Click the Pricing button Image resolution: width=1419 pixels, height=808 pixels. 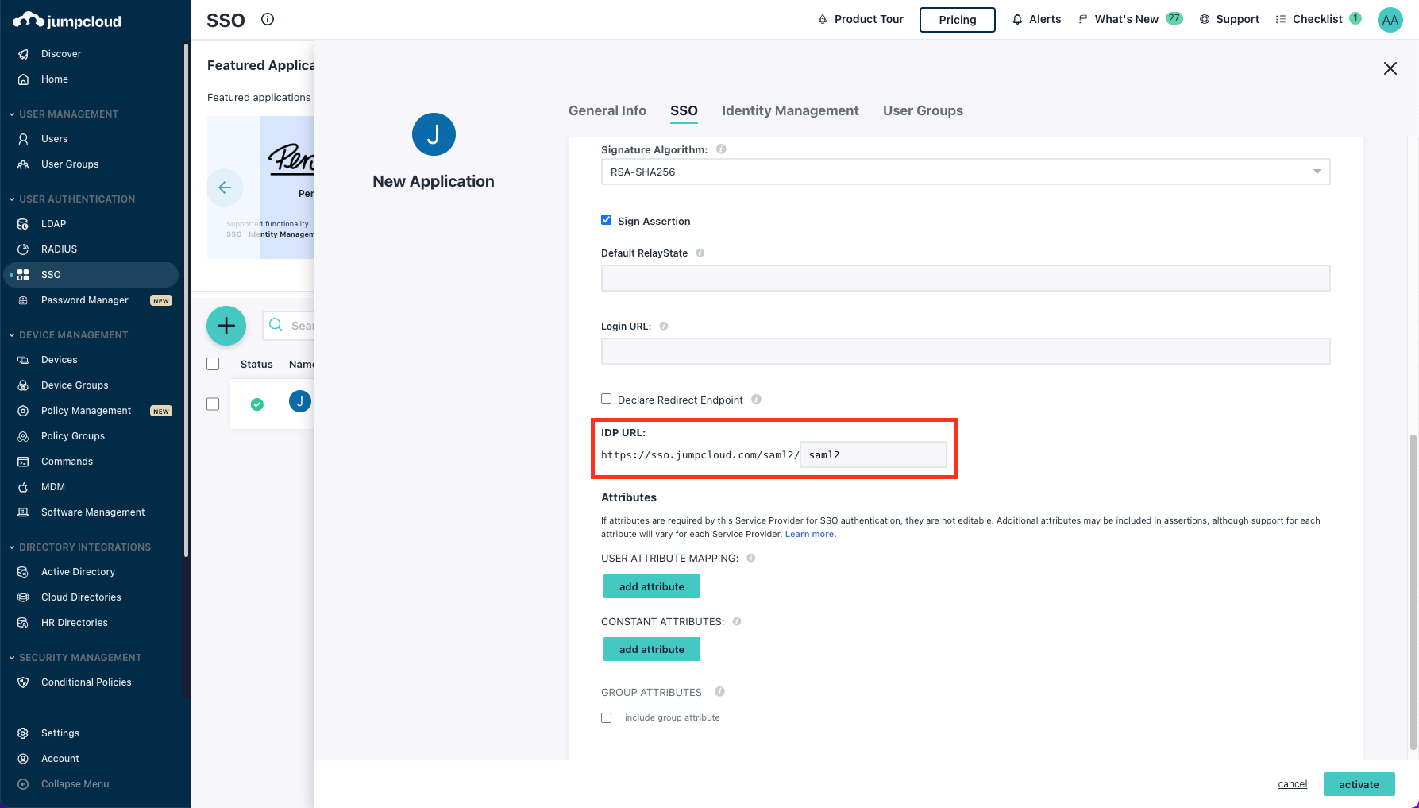(x=958, y=20)
